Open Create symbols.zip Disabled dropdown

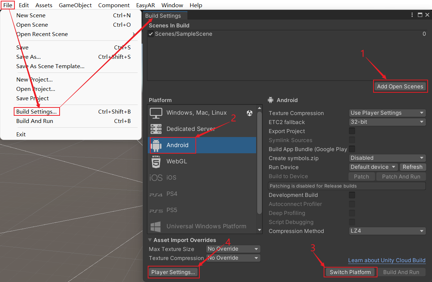[x=387, y=158]
